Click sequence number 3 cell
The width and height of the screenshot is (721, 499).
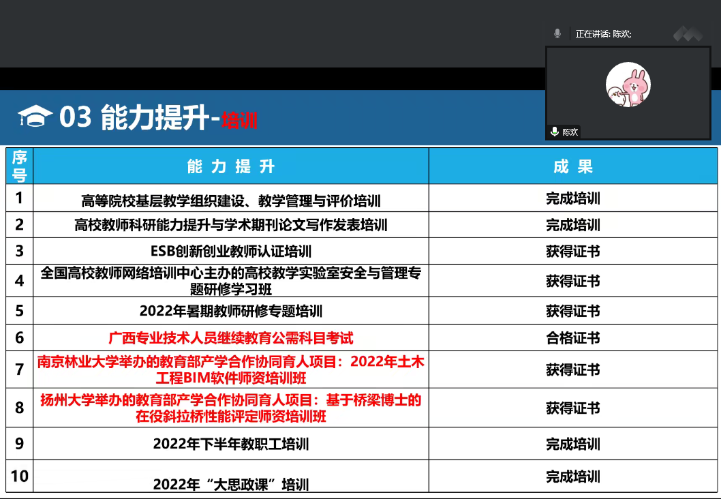[19, 251]
